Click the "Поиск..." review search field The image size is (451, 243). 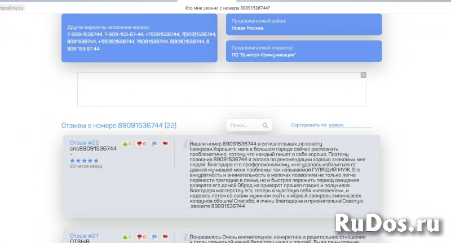tap(244, 125)
